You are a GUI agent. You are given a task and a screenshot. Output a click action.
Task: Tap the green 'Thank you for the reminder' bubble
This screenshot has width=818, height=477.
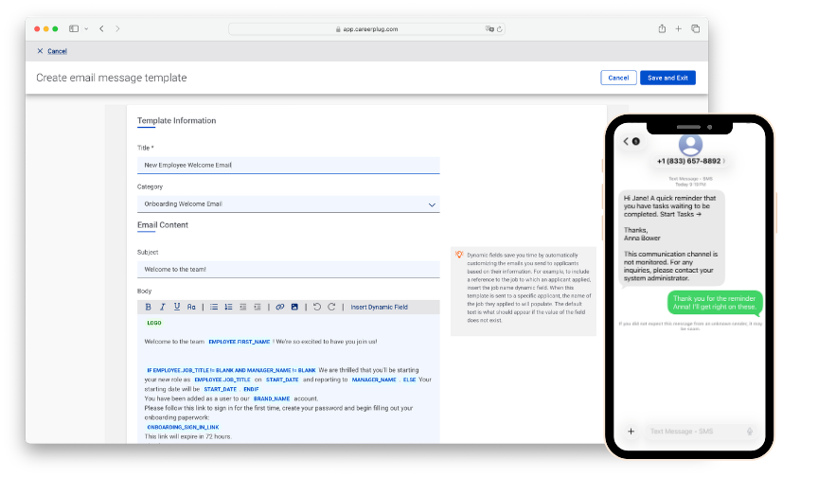(x=715, y=303)
